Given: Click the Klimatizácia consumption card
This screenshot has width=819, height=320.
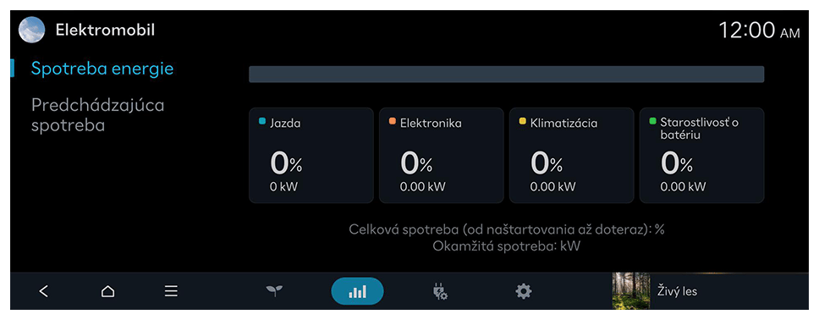Looking at the screenshot, I should (571, 155).
